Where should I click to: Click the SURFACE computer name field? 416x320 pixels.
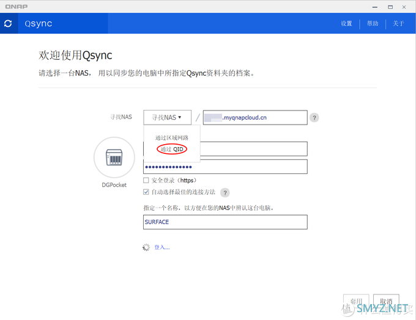click(225, 222)
